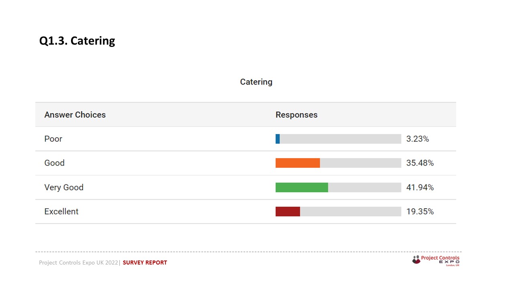Select the Good answer row label
This screenshot has height=289, width=514.
(x=55, y=163)
